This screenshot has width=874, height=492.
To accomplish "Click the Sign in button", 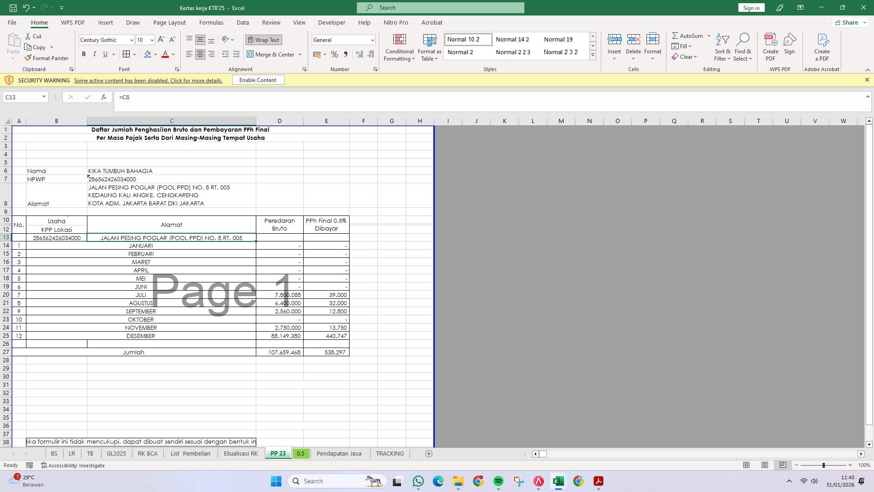I will [x=751, y=7].
